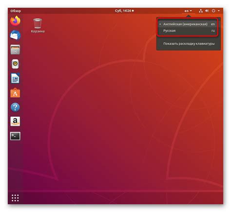Show the applications grid

pyautogui.click(x=15, y=198)
